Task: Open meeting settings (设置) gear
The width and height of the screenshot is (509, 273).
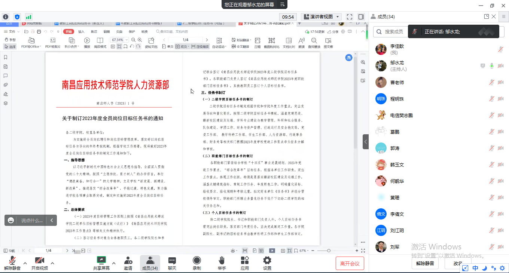Action: pos(267,263)
